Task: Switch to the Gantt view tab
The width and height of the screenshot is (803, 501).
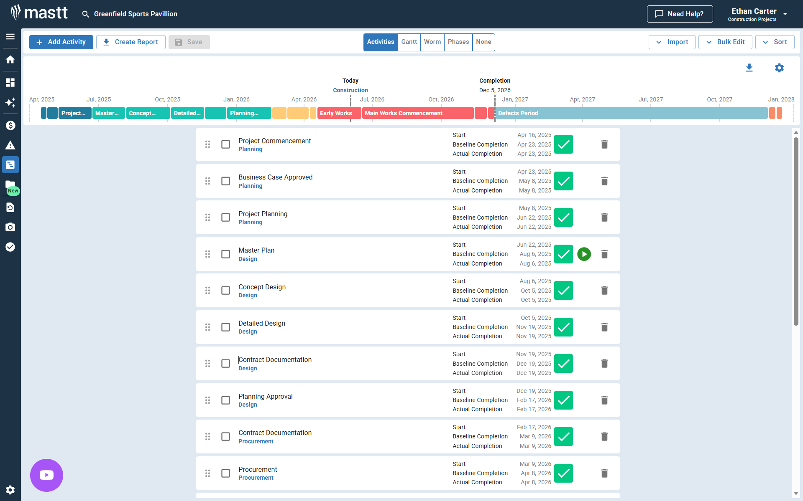Action: coord(409,42)
